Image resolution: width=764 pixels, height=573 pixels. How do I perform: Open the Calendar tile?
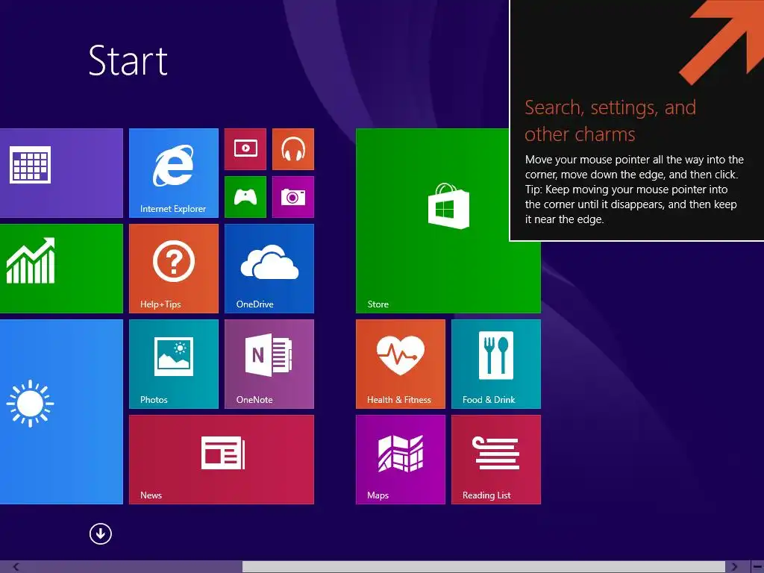pos(61,173)
